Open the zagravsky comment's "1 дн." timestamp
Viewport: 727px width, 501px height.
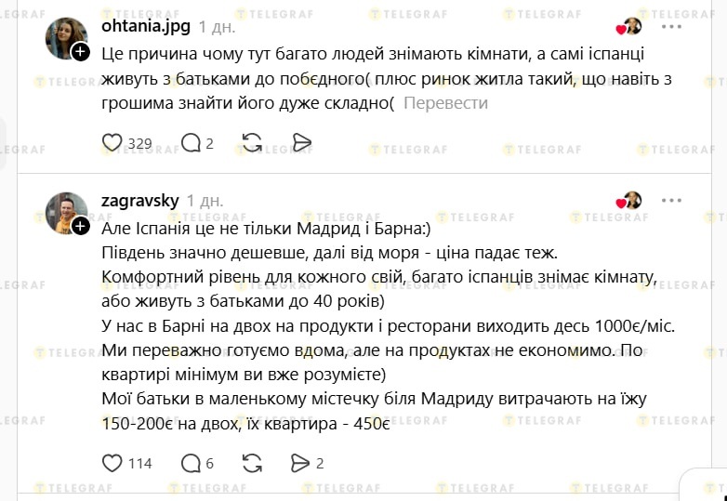point(205,201)
